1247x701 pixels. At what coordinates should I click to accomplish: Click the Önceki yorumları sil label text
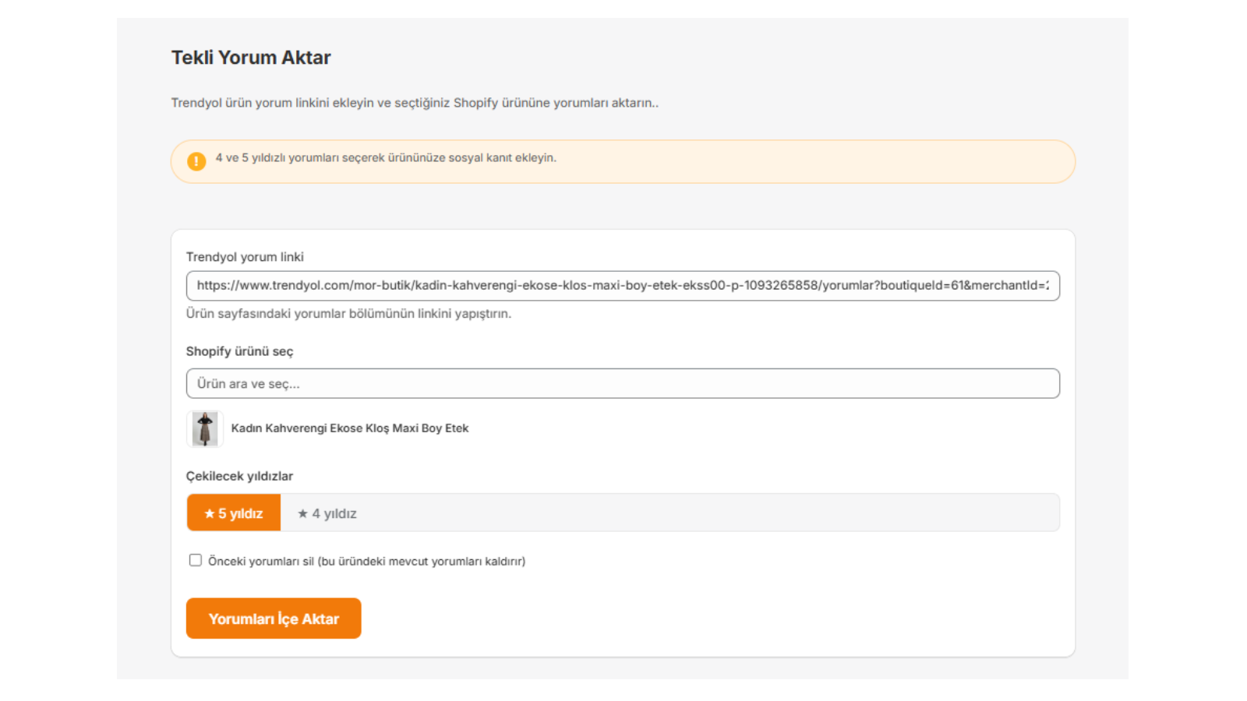pos(366,561)
